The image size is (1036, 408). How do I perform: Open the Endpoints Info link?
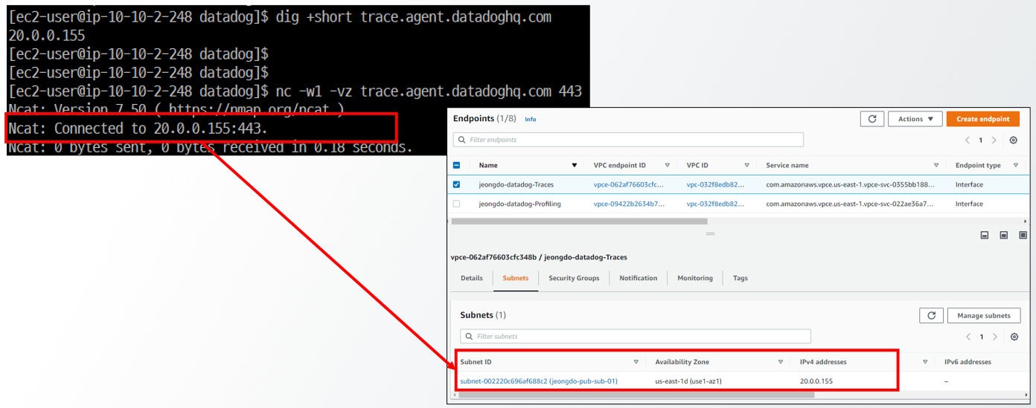tap(531, 119)
